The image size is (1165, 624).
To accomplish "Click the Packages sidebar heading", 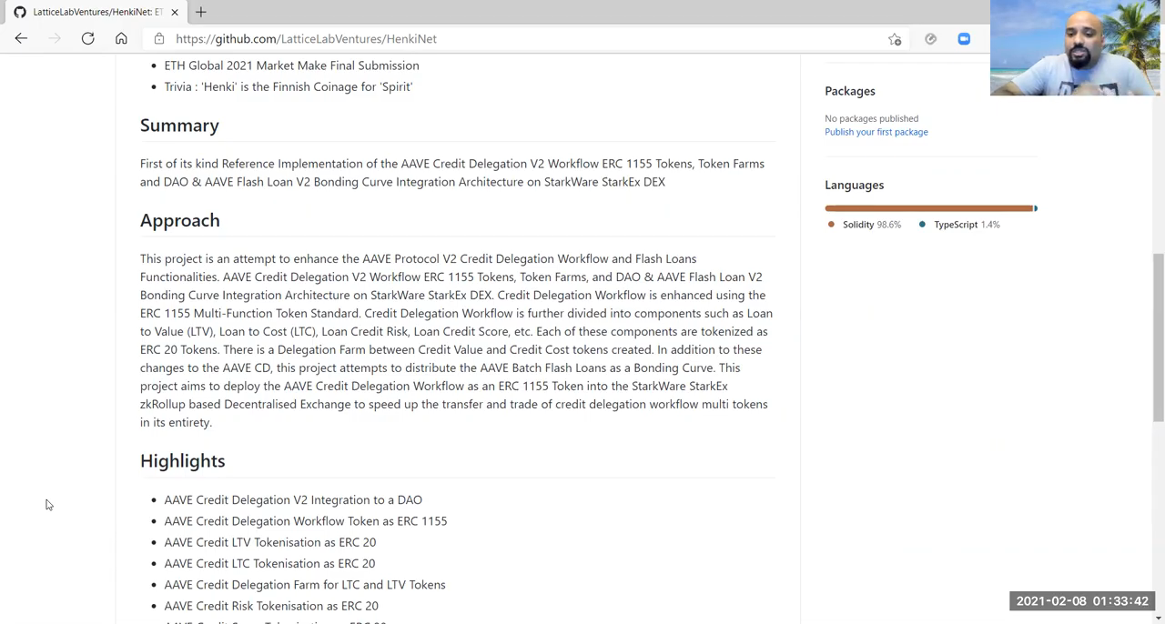I will click(849, 91).
